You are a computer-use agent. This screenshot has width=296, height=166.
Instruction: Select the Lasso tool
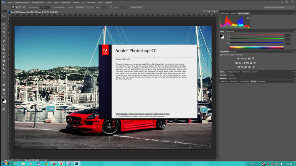pos(4,24)
